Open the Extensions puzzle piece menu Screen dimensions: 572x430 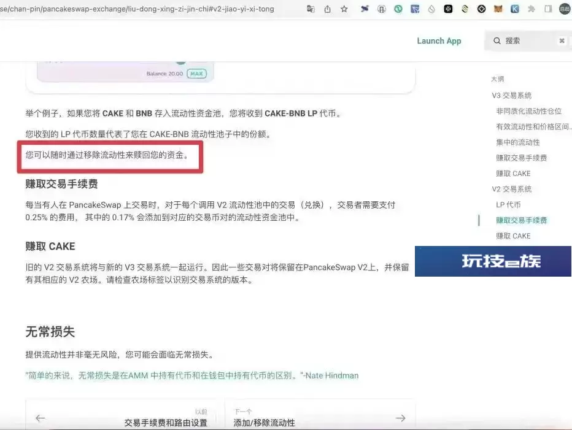(531, 9)
